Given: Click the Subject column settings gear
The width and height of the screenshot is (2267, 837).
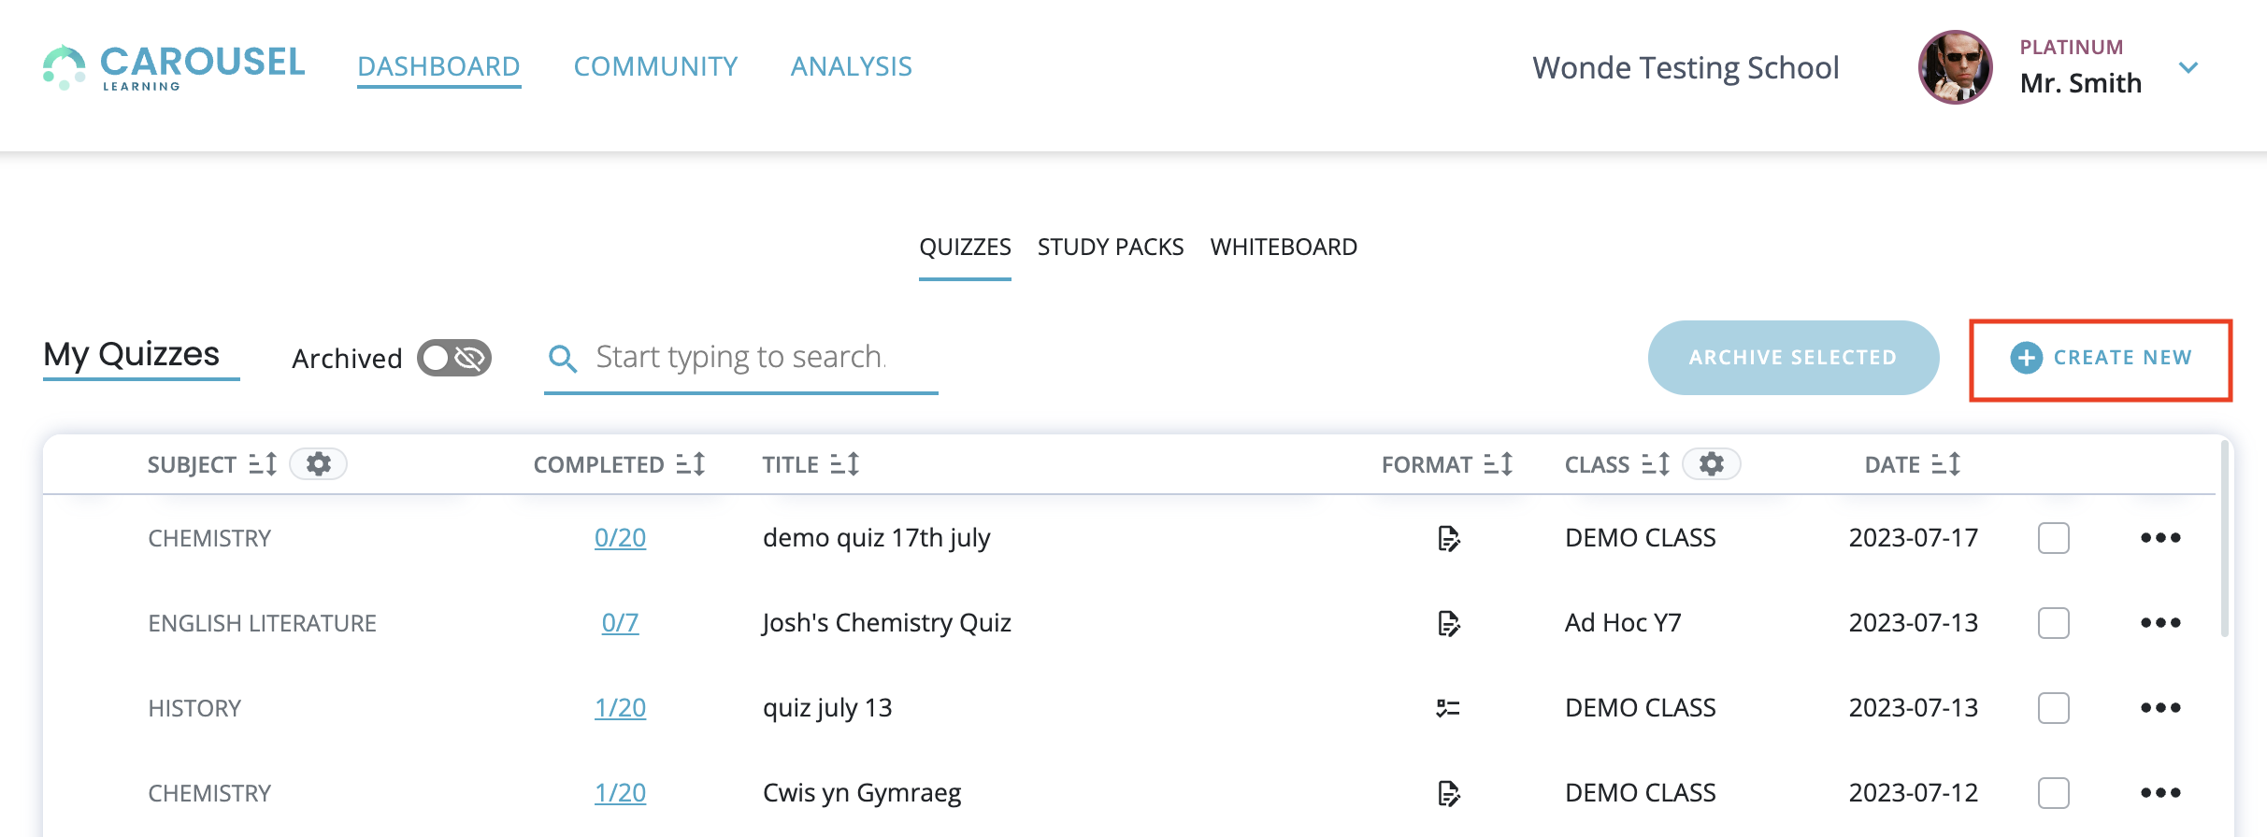Looking at the screenshot, I should click(x=318, y=464).
